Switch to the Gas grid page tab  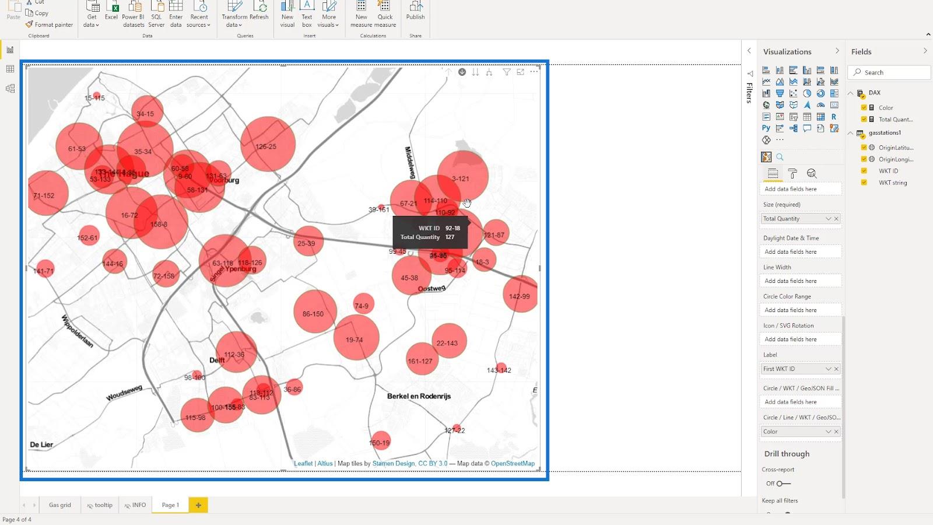[x=60, y=505]
